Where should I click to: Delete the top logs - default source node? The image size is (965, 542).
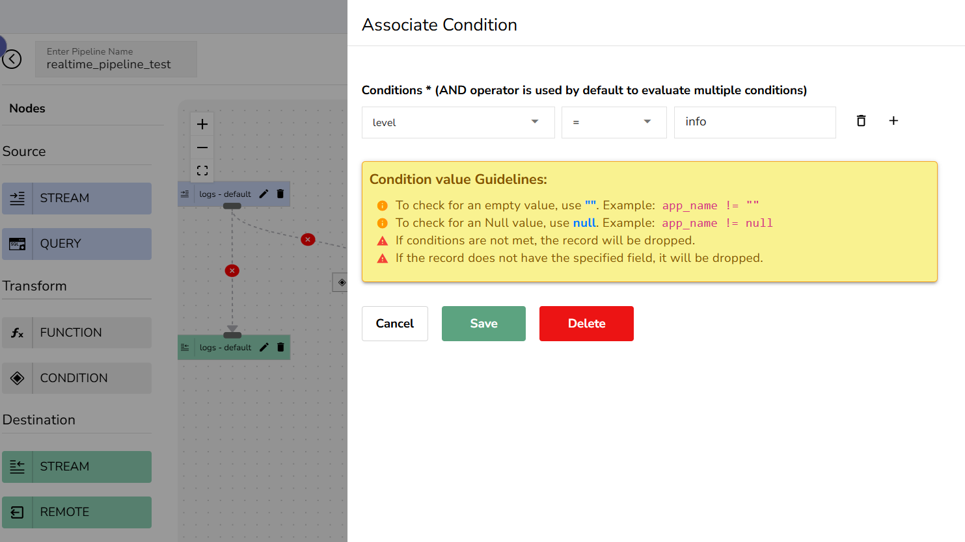pyautogui.click(x=280, y=194)
